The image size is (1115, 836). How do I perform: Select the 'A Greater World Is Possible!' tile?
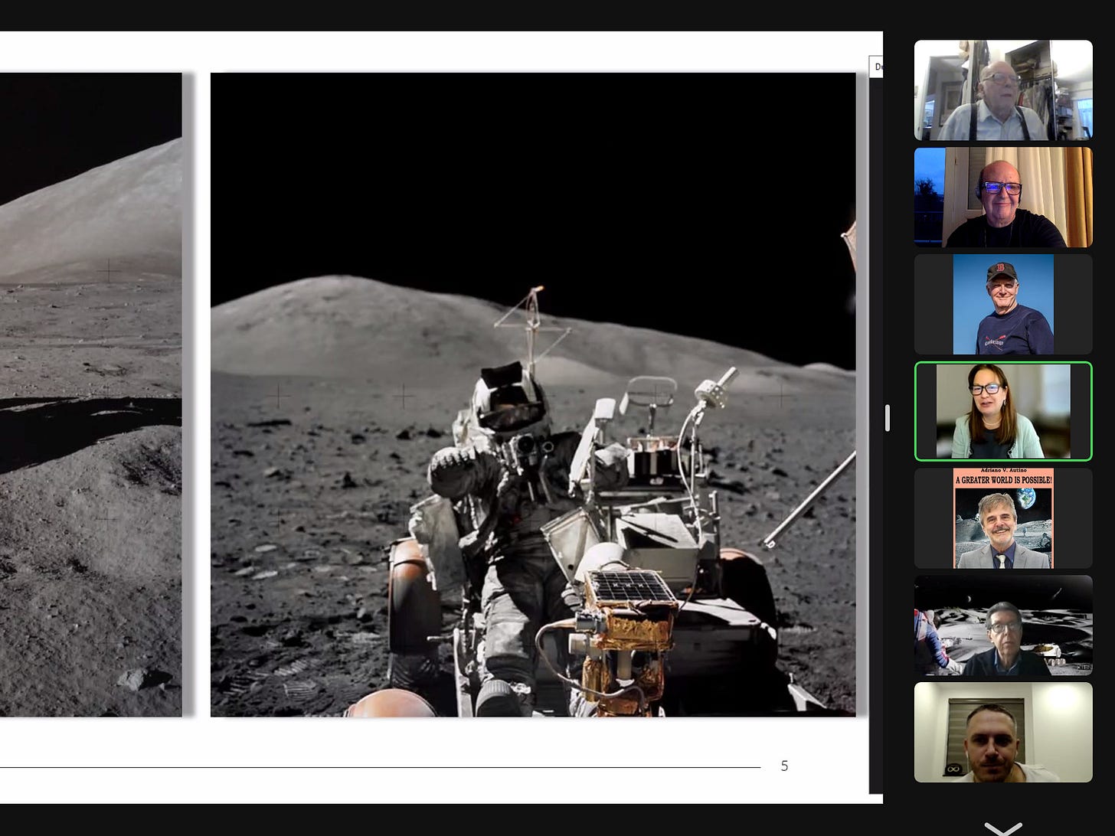[1003, 518]
